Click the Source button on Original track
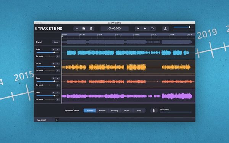Screen dimensions: 229x143 click(x=56, y=42)
